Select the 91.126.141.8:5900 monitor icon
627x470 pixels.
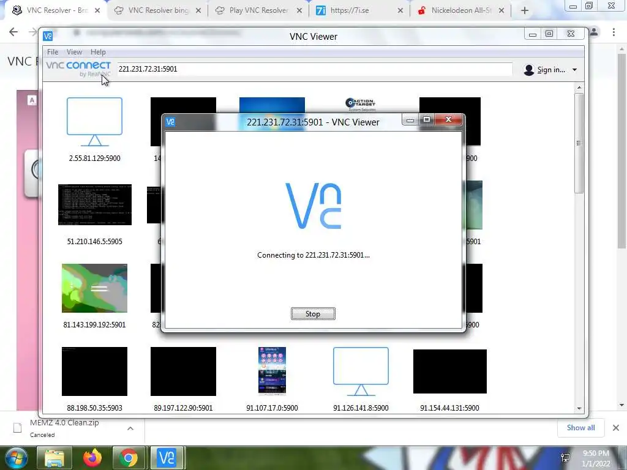pos(361,371)
